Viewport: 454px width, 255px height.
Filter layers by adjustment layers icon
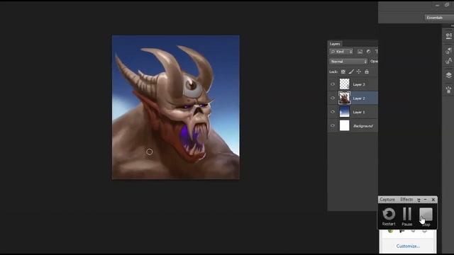click(368, 52)
